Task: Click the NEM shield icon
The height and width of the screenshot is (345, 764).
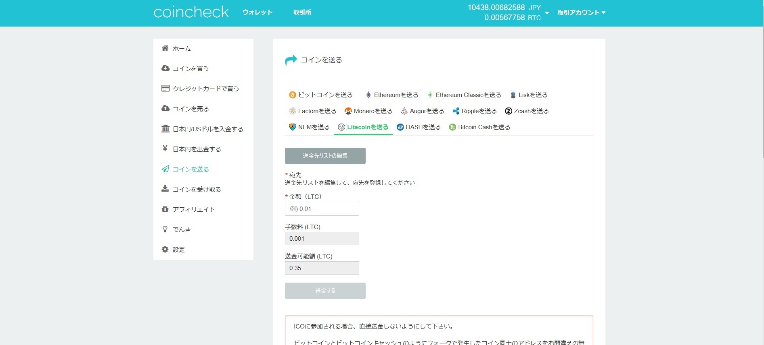Action: [x=293, y=127]
